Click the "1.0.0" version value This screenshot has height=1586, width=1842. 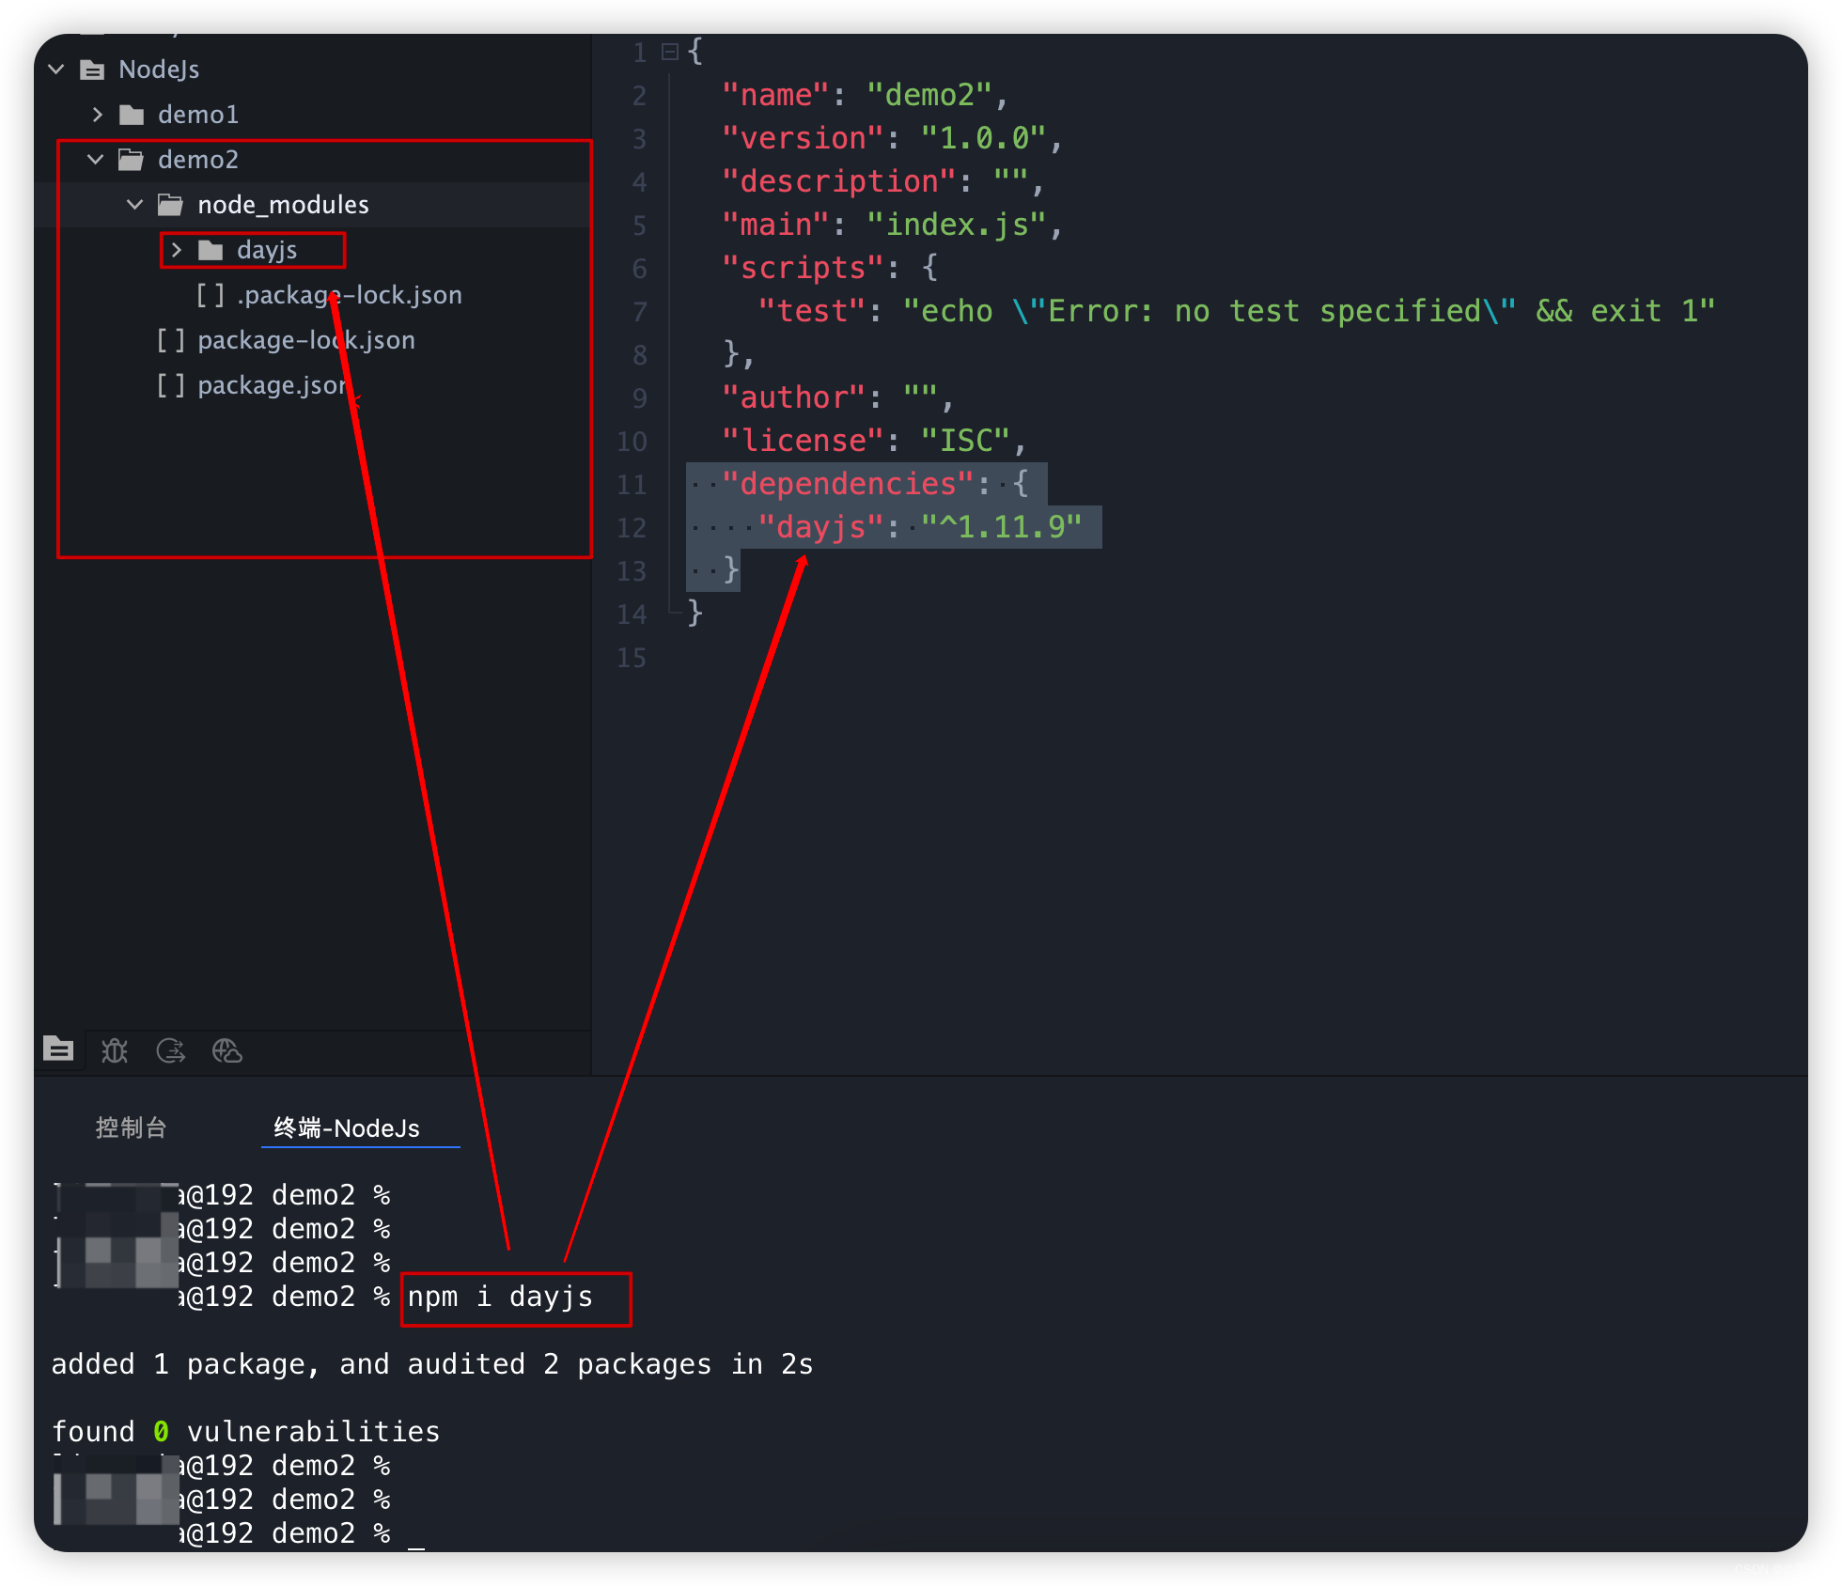(984, 138)
